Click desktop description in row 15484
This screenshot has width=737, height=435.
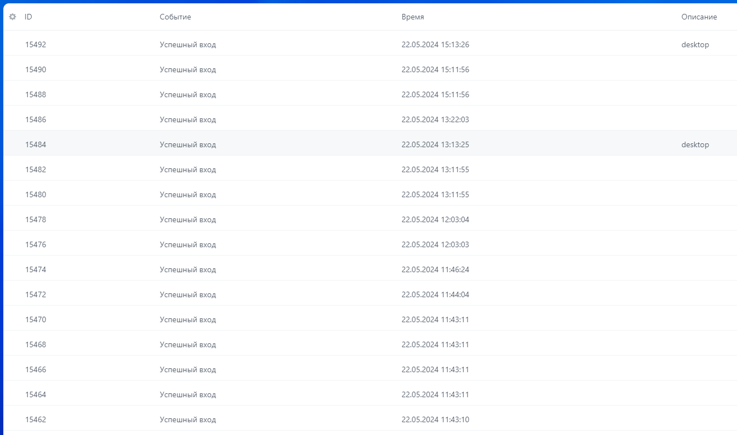695,144
